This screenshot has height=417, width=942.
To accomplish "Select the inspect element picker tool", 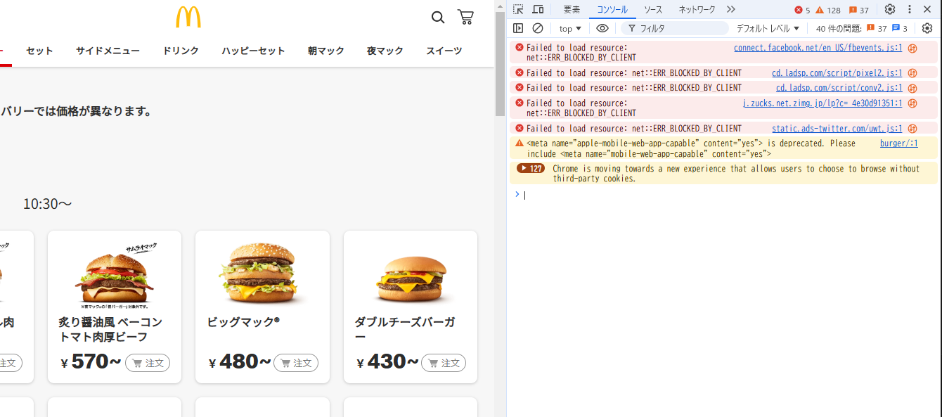I will pyautogui.click(x=517, y=9).
